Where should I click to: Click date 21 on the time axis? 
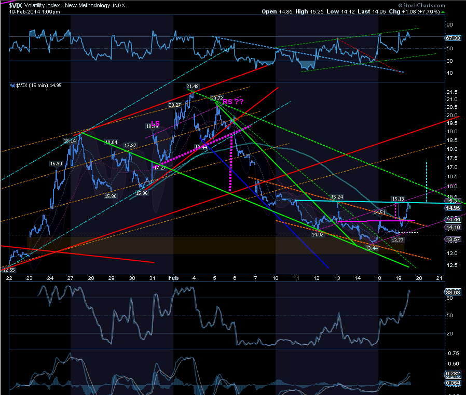(x=439, y=278)
